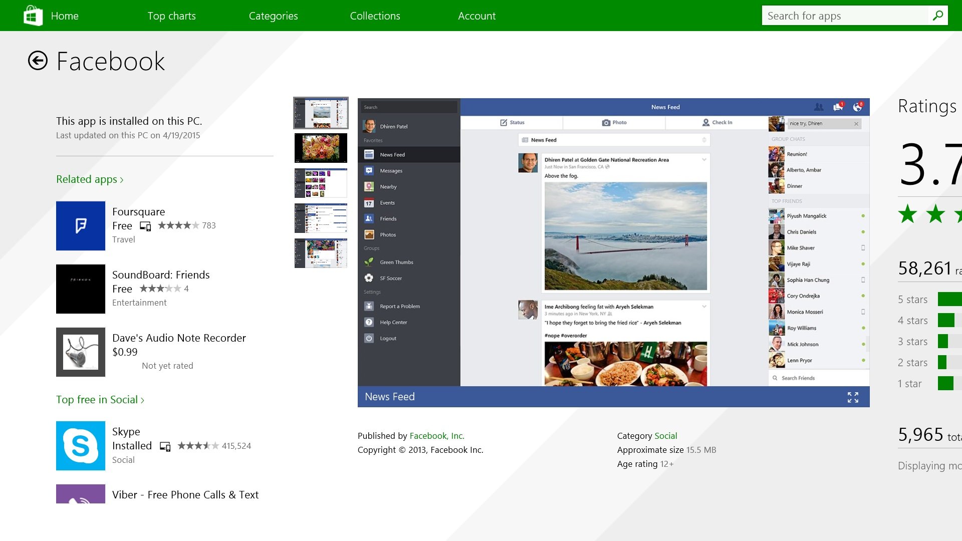The image size is (962, 541).
Task: Click the 'Not yet rated' label
Action: pos(167,366)
